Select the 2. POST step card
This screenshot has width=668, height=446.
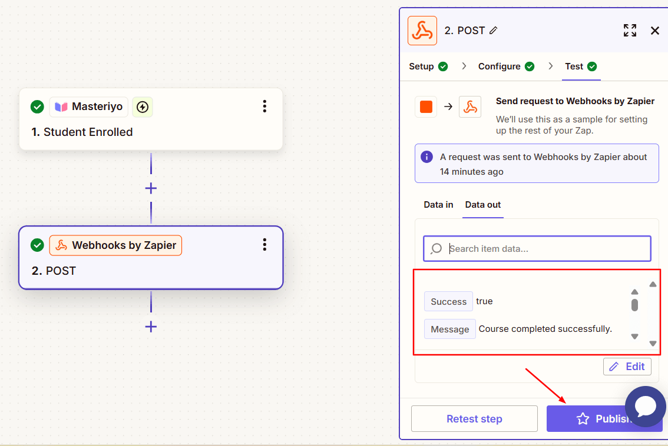click(151, 258)
